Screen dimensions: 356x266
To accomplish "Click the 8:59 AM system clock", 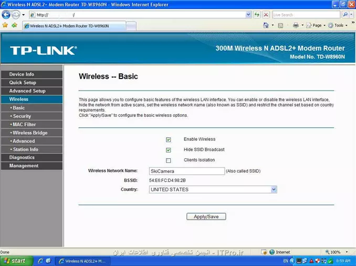I will 343,261.
